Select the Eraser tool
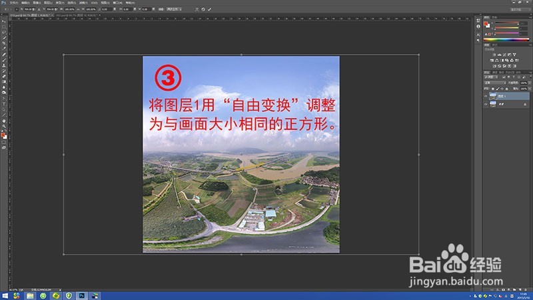This screenshot has width=533, height=300. [4, 76]
